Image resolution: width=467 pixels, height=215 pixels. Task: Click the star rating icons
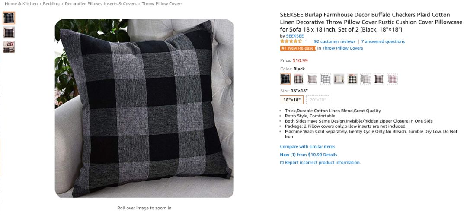click(x=291, y=41)
